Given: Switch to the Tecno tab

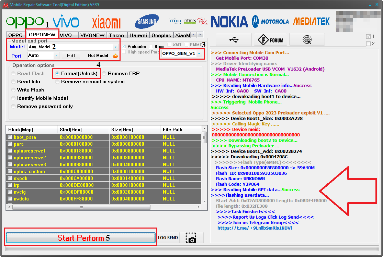Looking at the screenshot, I should (x=116, y=35).
